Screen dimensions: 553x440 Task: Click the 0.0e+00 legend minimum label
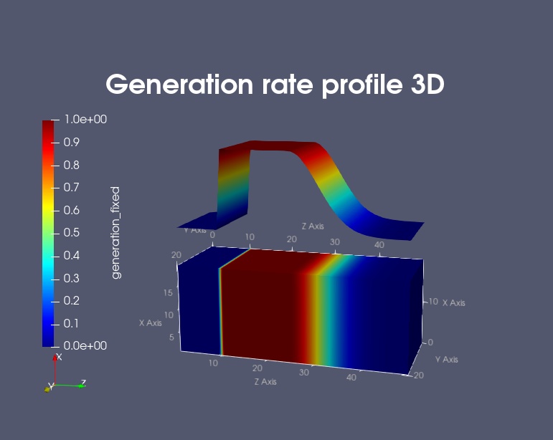(85, 345)
